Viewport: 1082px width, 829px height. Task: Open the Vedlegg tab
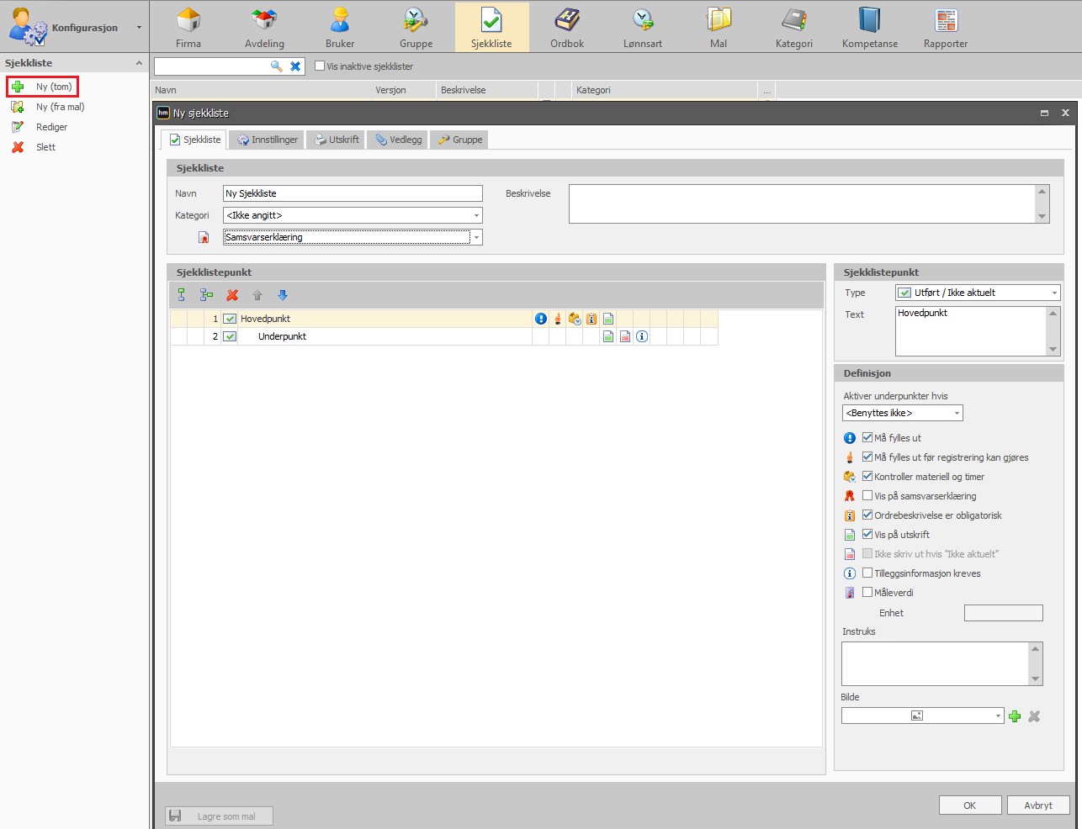pos(399,140)
